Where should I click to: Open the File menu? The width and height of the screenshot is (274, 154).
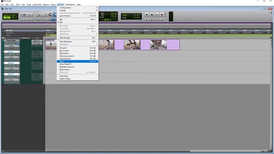point(2,5)
